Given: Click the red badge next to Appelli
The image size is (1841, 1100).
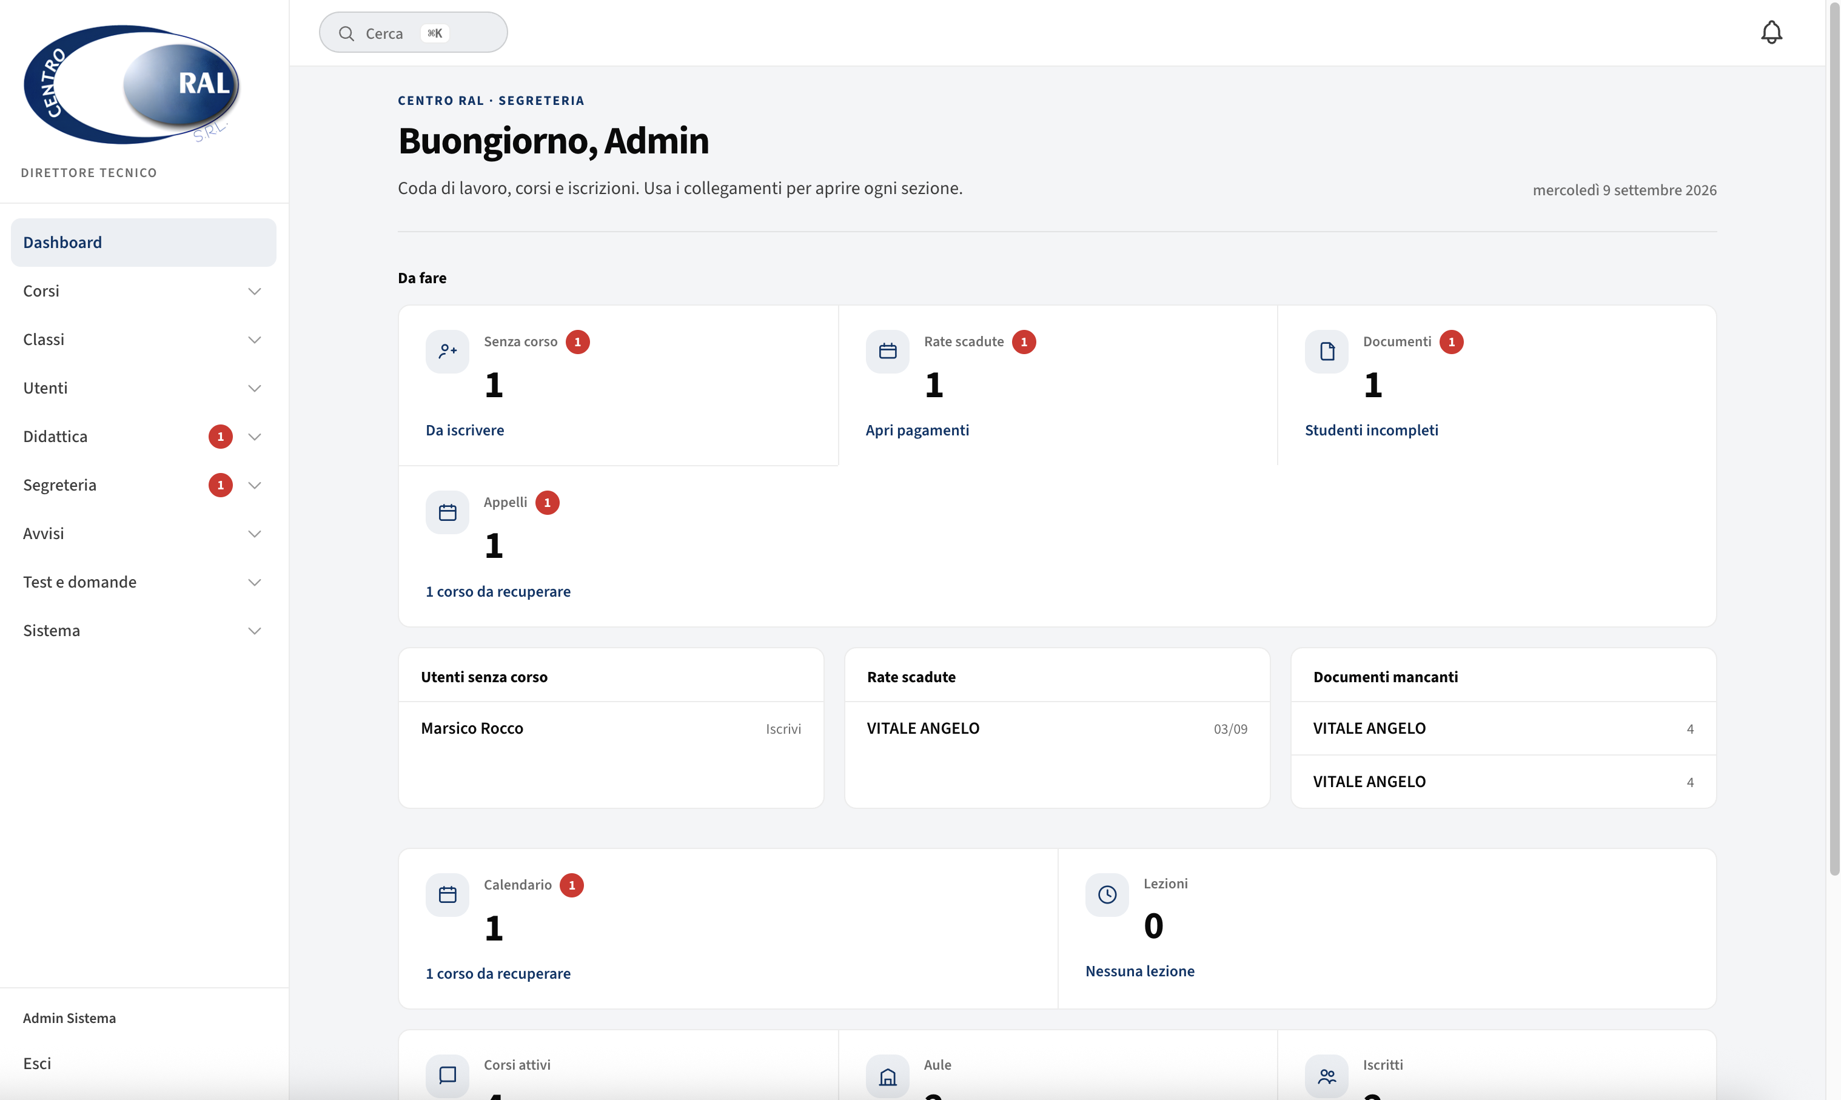Looking at the screenshot, I should [547, 503].
